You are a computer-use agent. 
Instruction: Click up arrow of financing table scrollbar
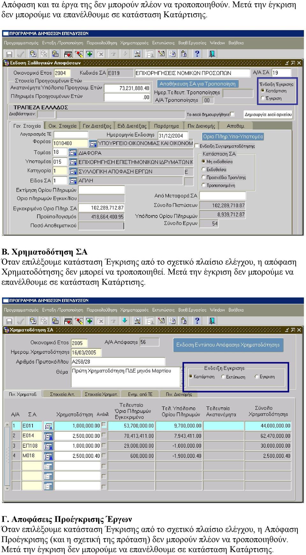[x=7, y=425]
